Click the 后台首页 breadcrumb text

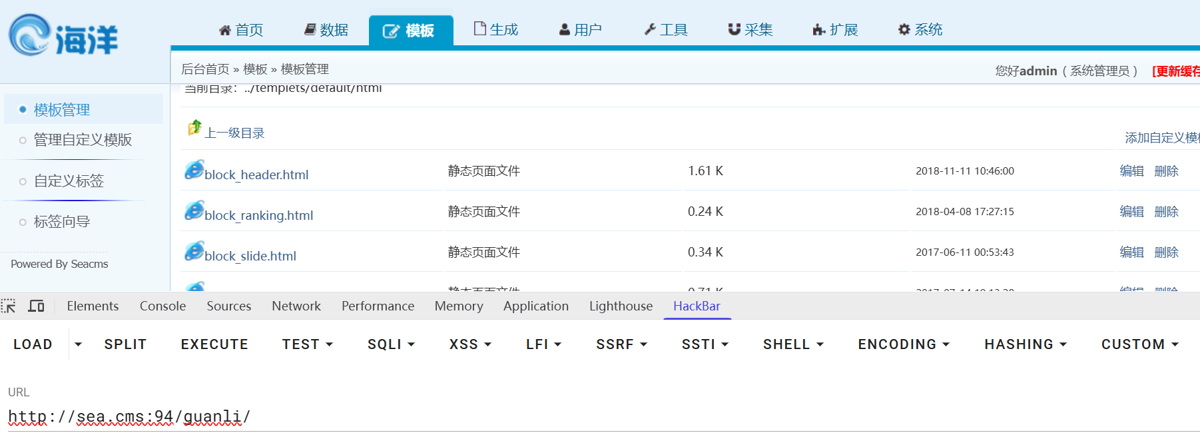pyautogui.click(x=205, y=69)
